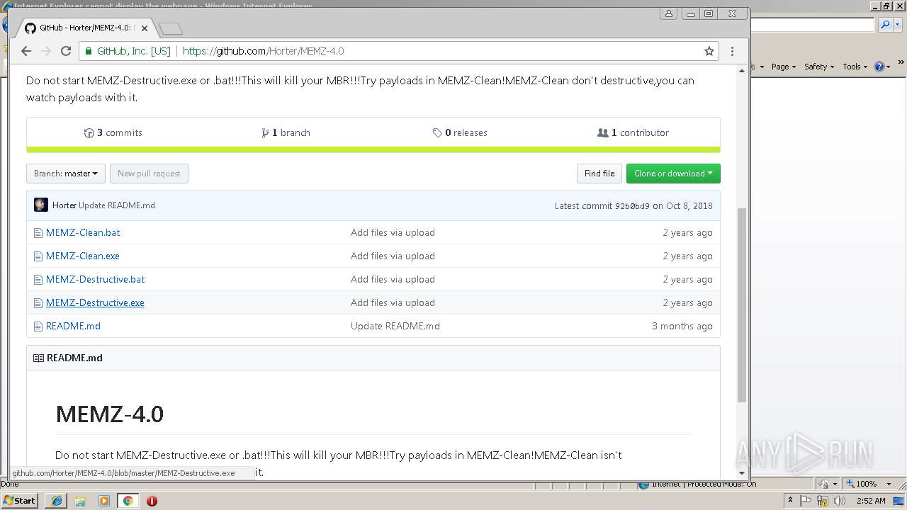907x510 pixels.
Task: Click the releases tag icon
Action: (x=437, y=132)
